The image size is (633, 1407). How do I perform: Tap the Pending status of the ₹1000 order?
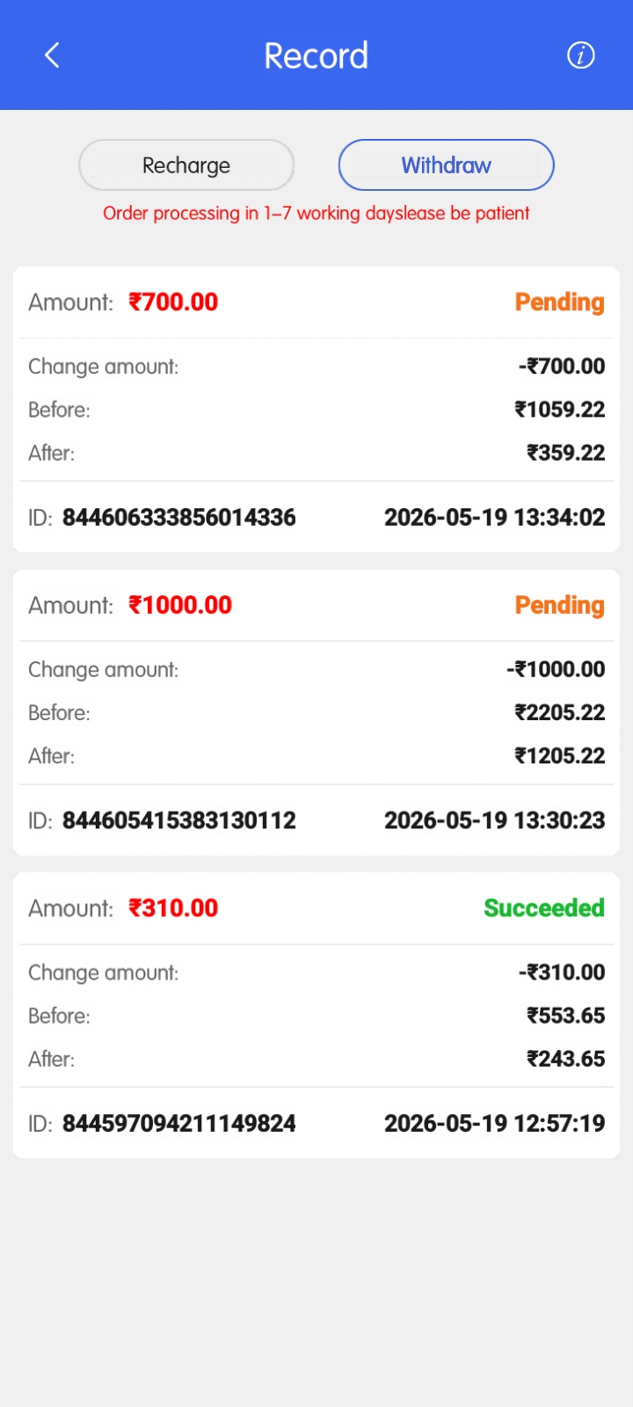click(559, 606)
